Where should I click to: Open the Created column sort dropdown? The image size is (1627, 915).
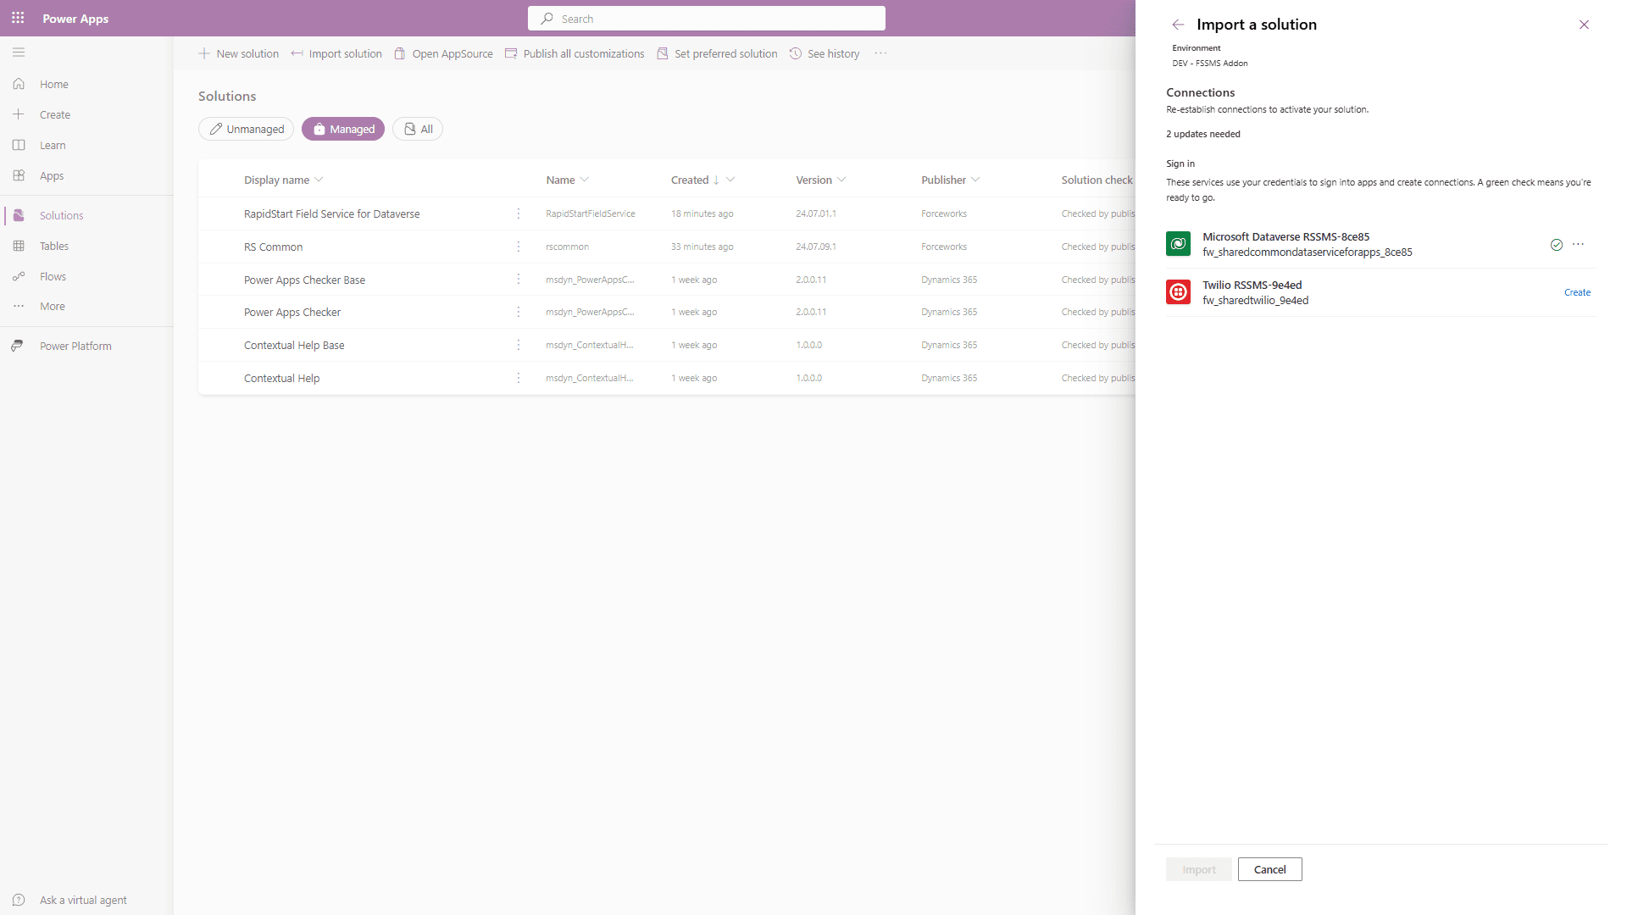coord(730,180)
